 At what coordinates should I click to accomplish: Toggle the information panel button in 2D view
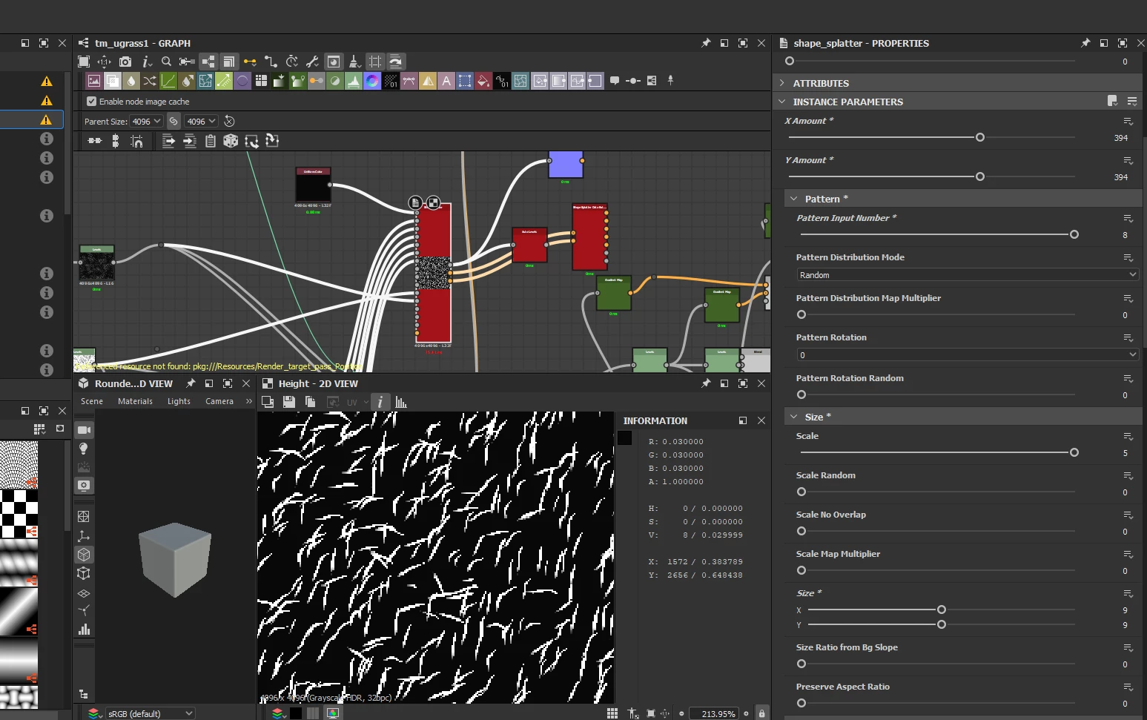coord(380,402)
